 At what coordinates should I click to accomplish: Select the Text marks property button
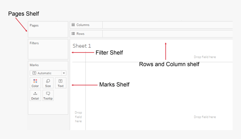pyautogui.click(x=61, y=83)
